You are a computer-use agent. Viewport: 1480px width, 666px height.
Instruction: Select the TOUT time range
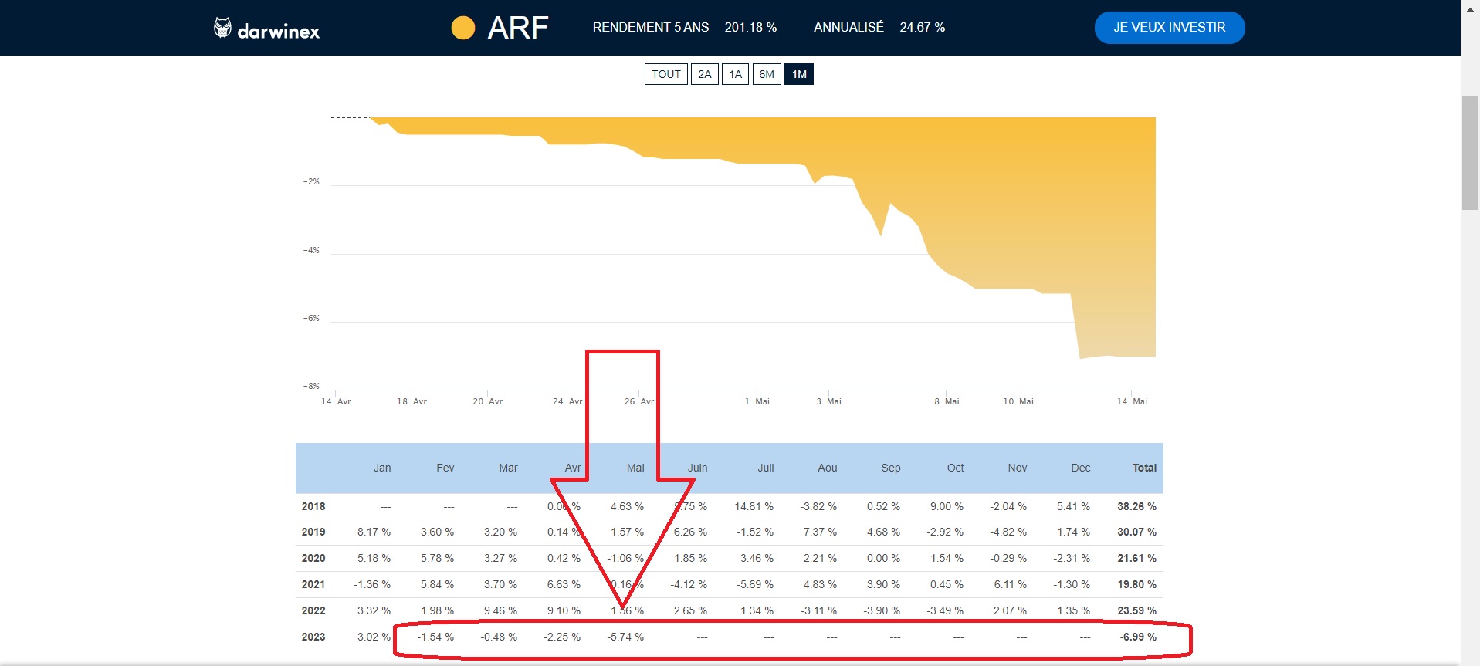tap(665, 74)
